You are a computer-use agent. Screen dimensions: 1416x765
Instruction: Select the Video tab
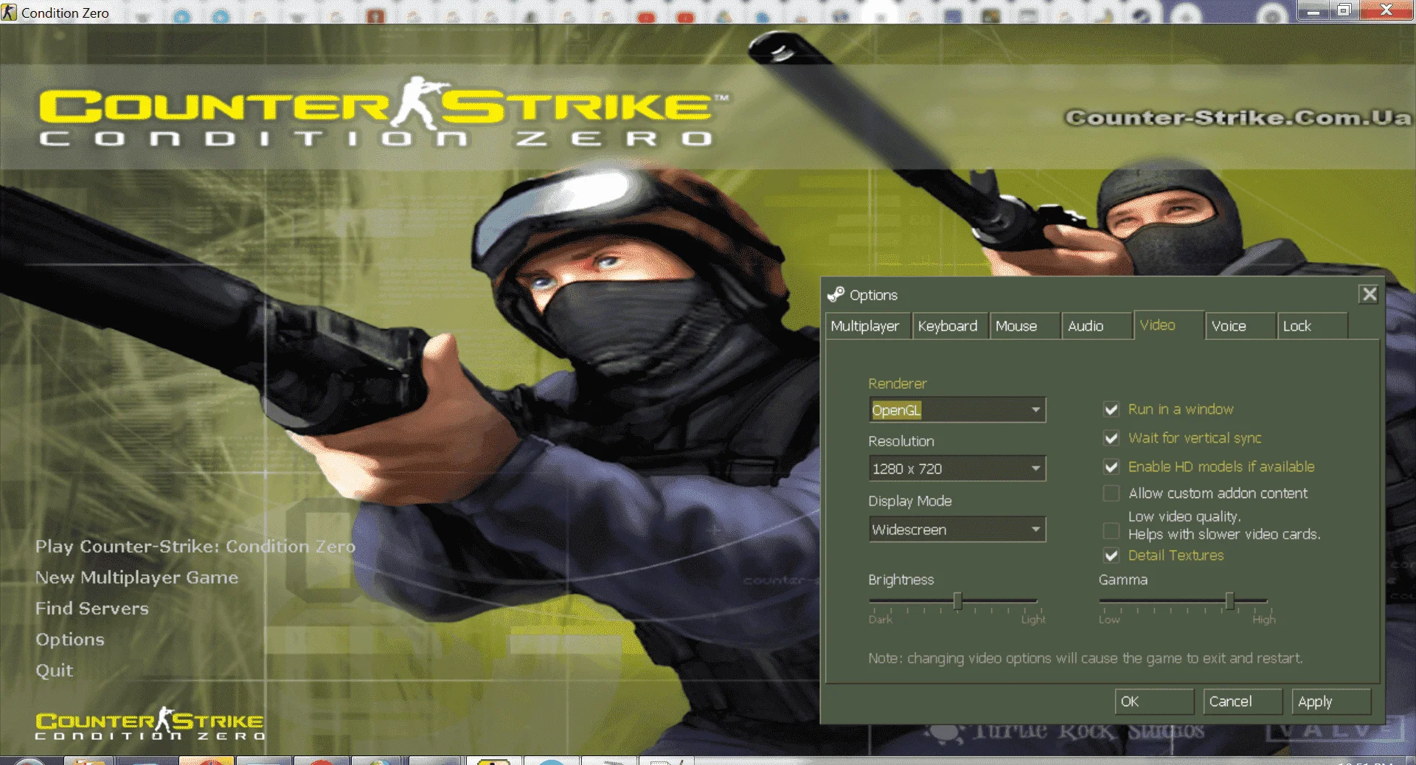tap(1169, 325)
